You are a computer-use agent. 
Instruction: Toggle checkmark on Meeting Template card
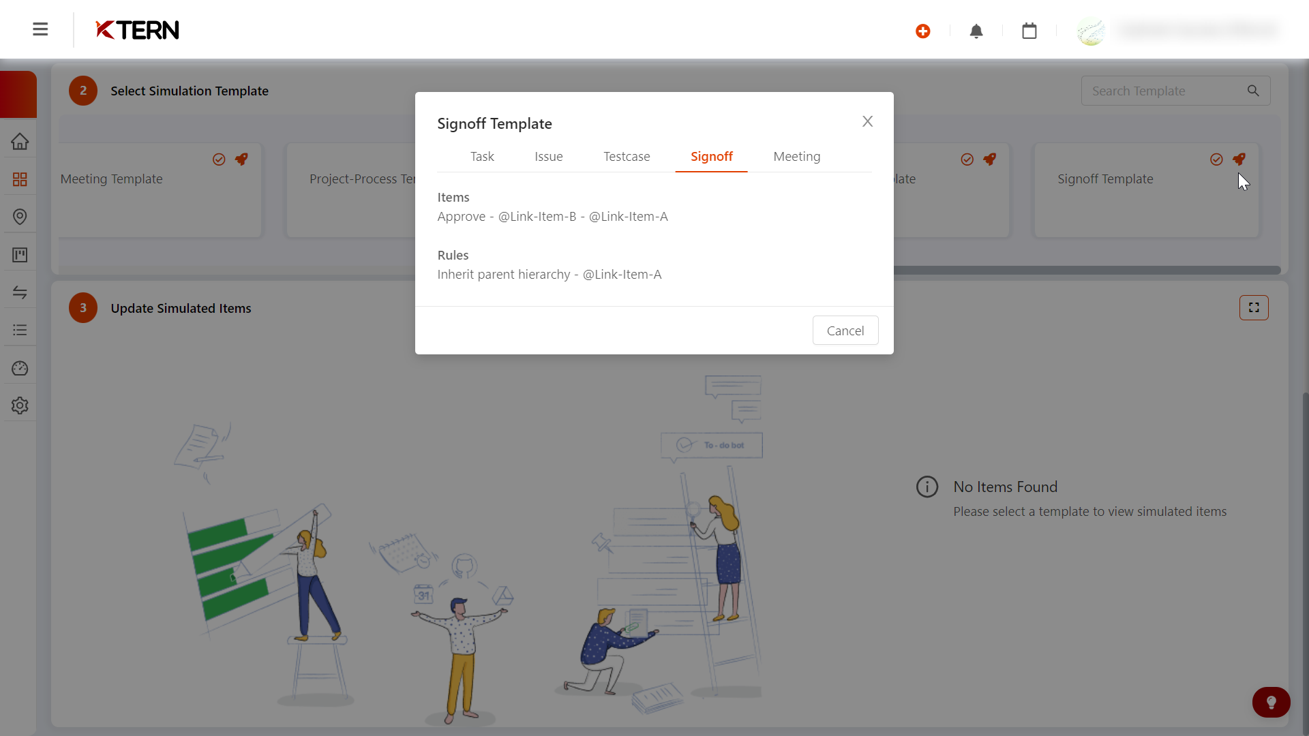(219, 159)
